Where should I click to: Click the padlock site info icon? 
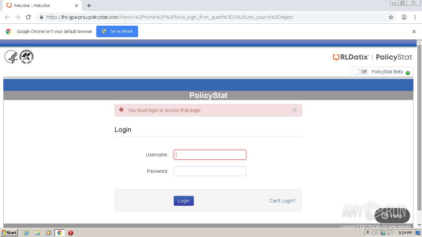point(41,17)
